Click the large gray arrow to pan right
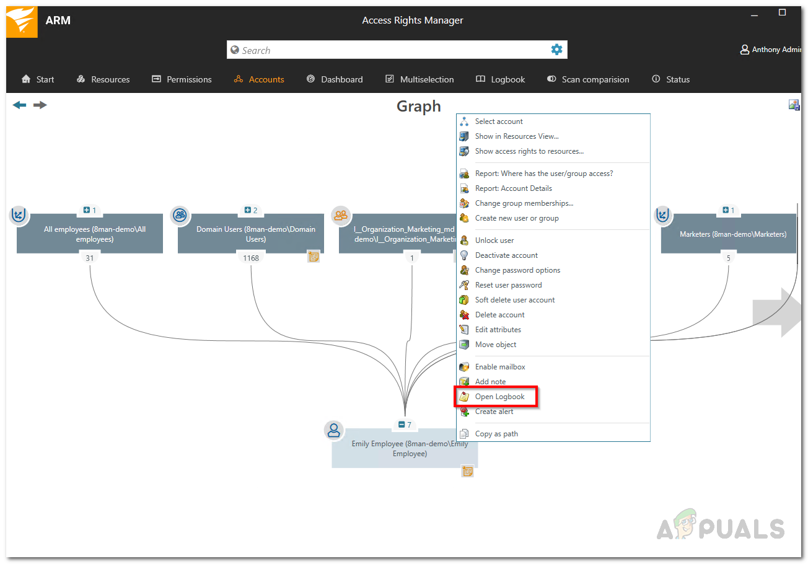 (777, 312)
